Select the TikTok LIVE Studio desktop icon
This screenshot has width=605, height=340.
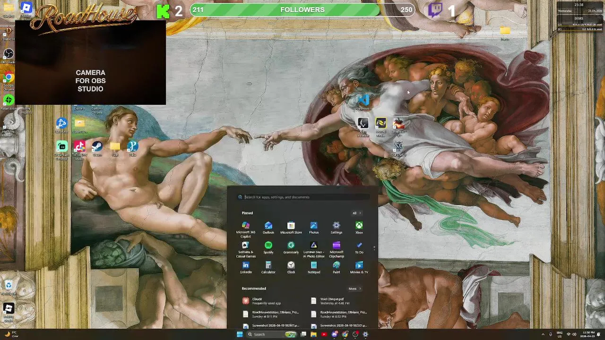pos(79,150)
